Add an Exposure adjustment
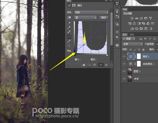 tap(146, 18)
